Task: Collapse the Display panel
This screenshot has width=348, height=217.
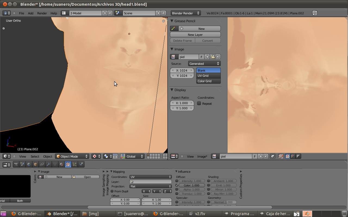Action: pyautogui.click(x=172, y=90)
